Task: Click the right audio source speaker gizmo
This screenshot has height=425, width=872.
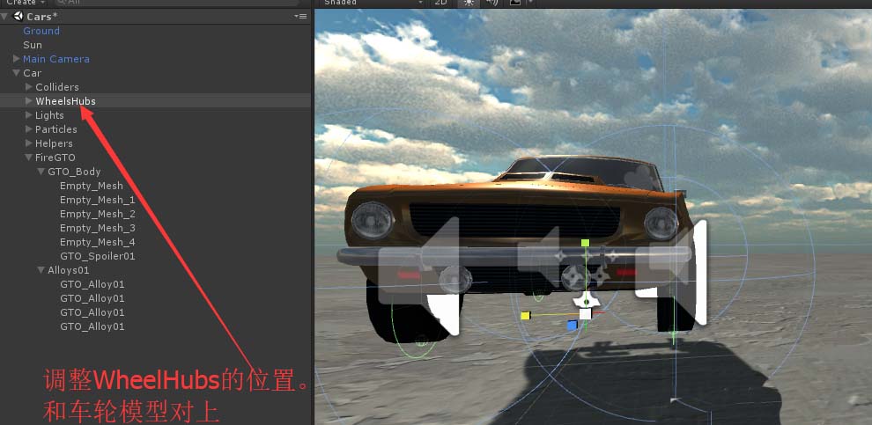Action: 677,275
